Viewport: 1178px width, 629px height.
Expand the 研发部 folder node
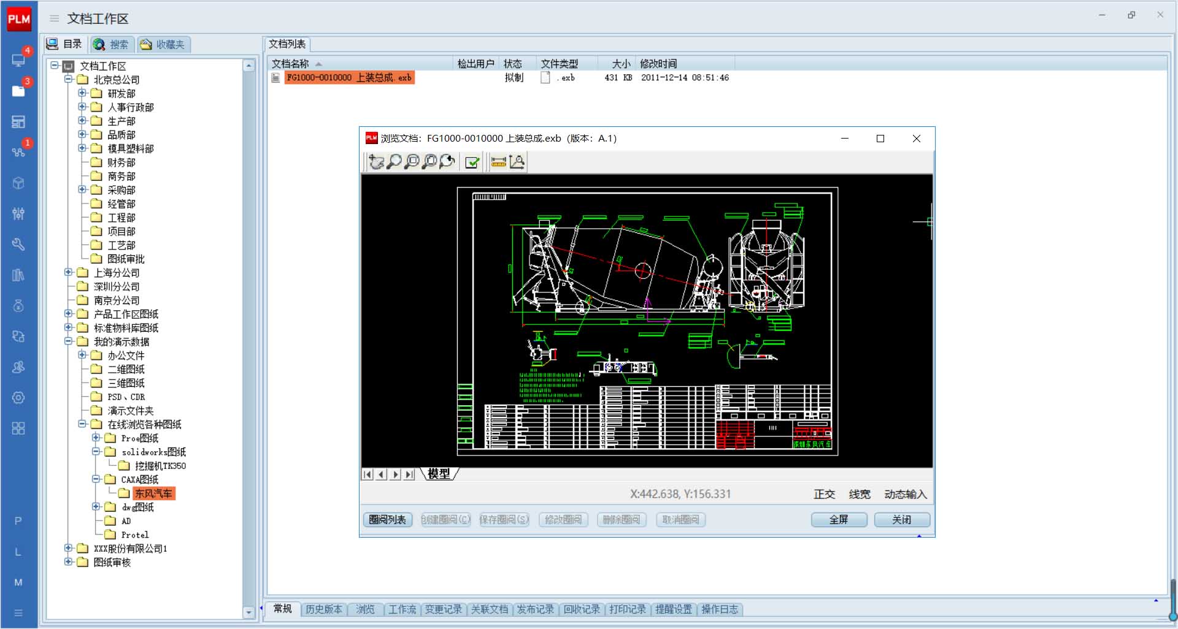click(82, 93)
